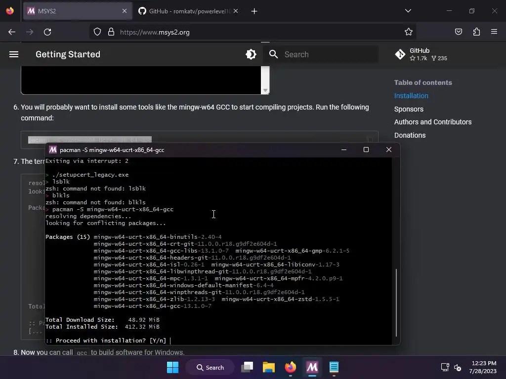Screen dimensions: 506x379
Task: Open MSYS2 site navigation drawer
Action: (14, 54)
